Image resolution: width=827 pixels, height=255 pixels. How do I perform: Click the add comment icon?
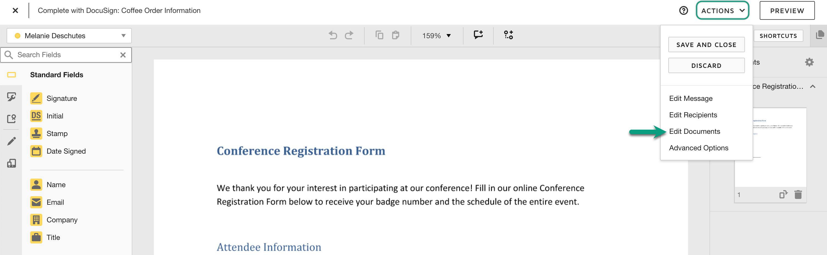pos(478,35)
